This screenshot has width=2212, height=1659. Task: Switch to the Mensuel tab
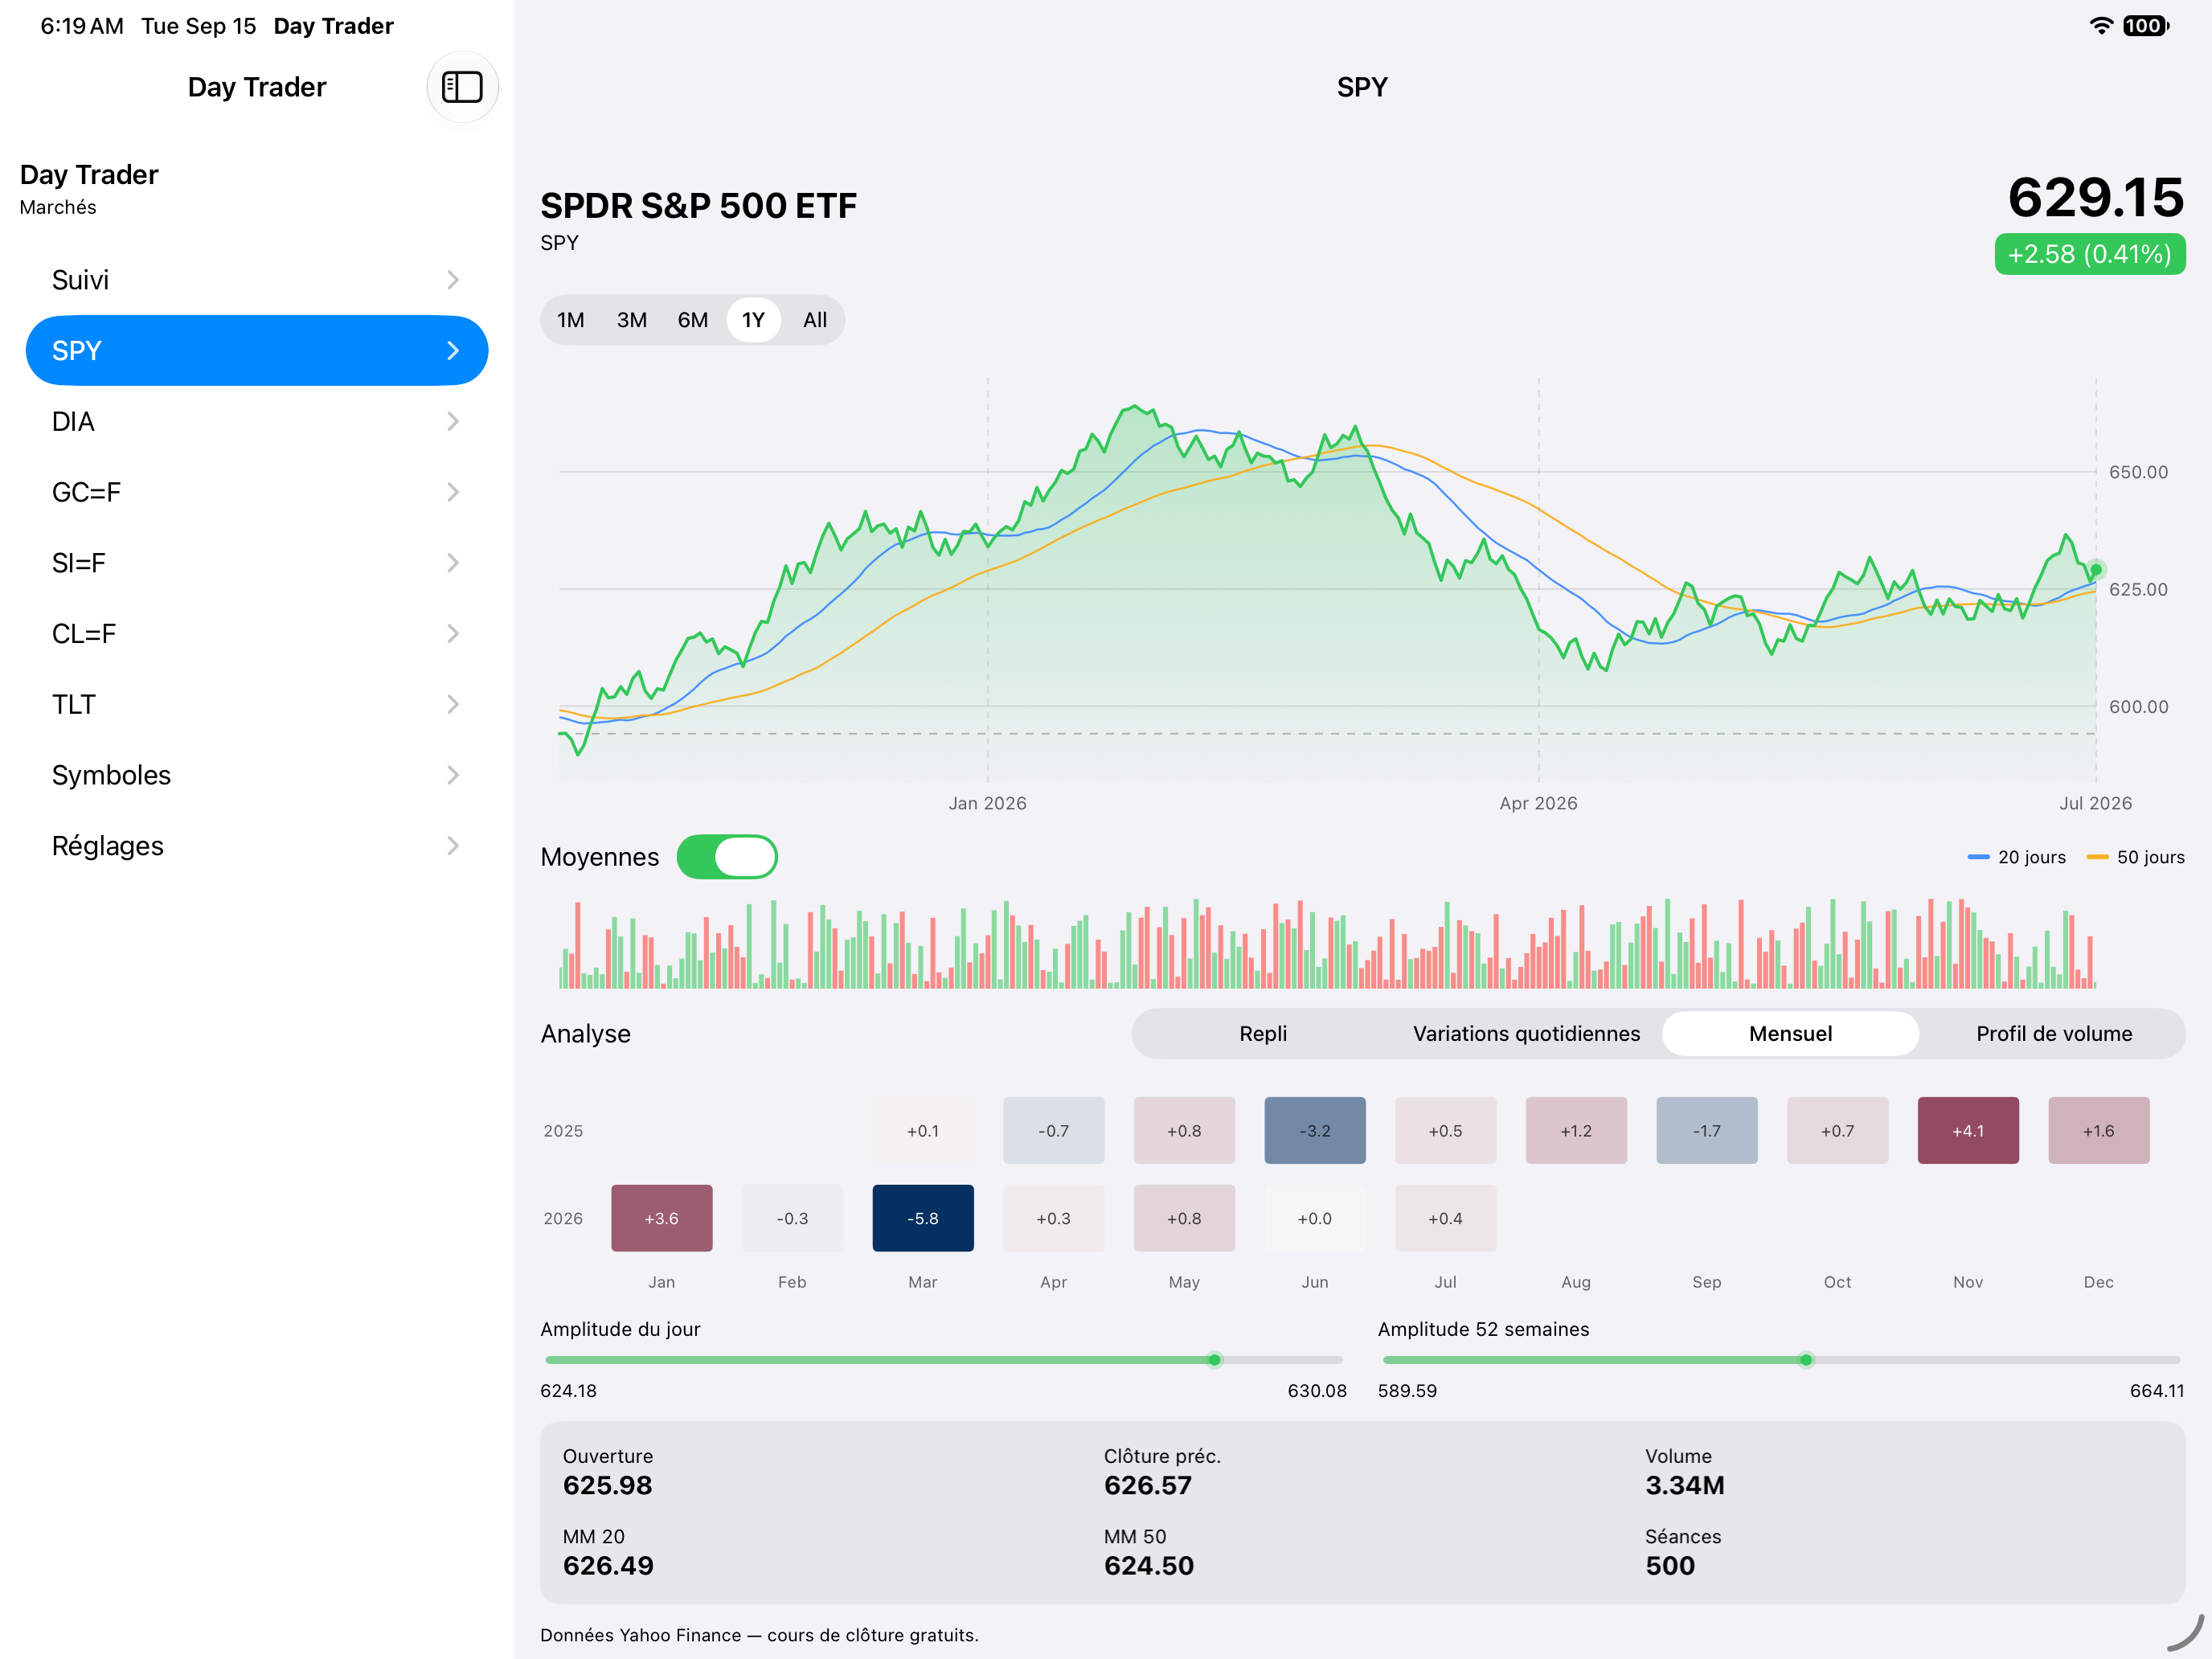point(1790,1034)
